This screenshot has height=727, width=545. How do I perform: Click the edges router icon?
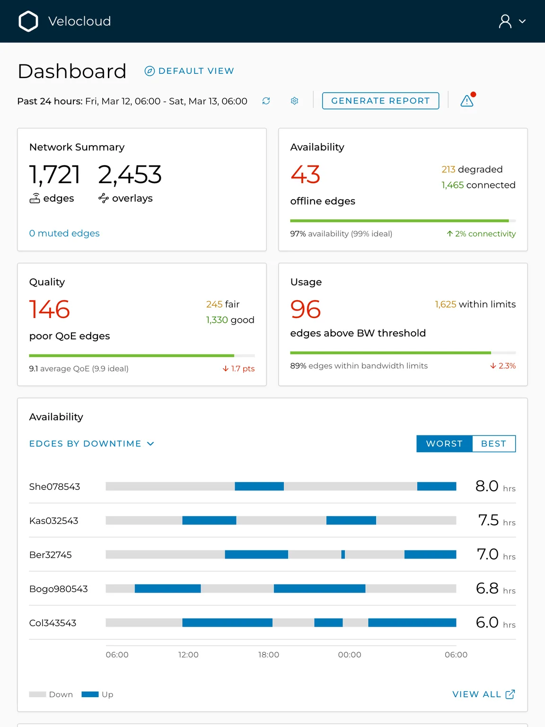pos(35,198)
